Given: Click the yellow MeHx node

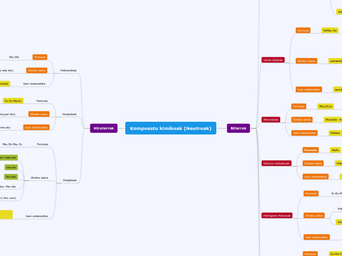Looking at the screenshot, I should (x=335, y=150).
